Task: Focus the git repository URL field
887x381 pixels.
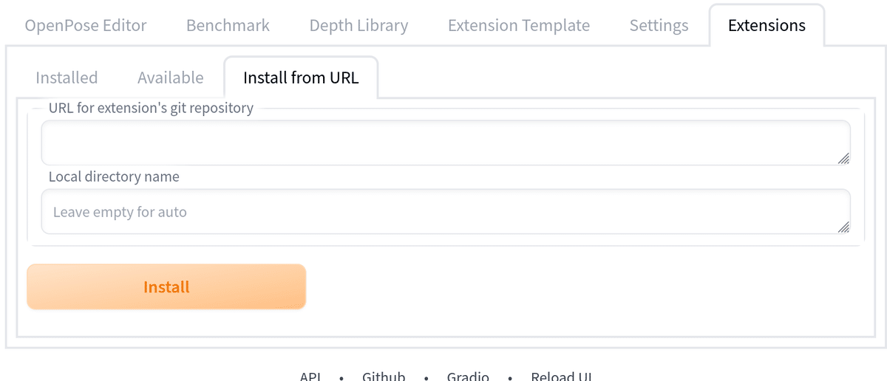Action: (443, 143)
